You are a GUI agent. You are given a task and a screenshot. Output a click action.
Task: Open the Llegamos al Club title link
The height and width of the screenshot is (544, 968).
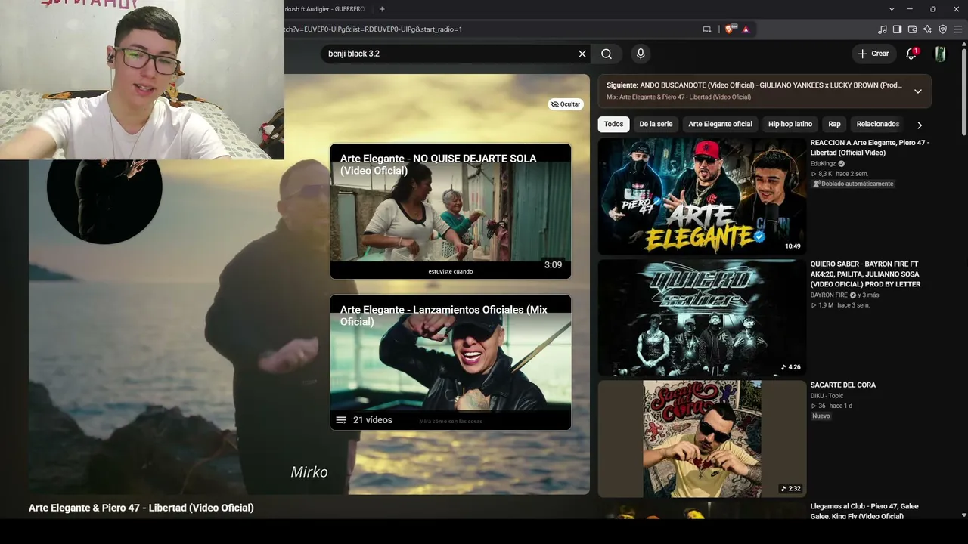coord(864,512)
